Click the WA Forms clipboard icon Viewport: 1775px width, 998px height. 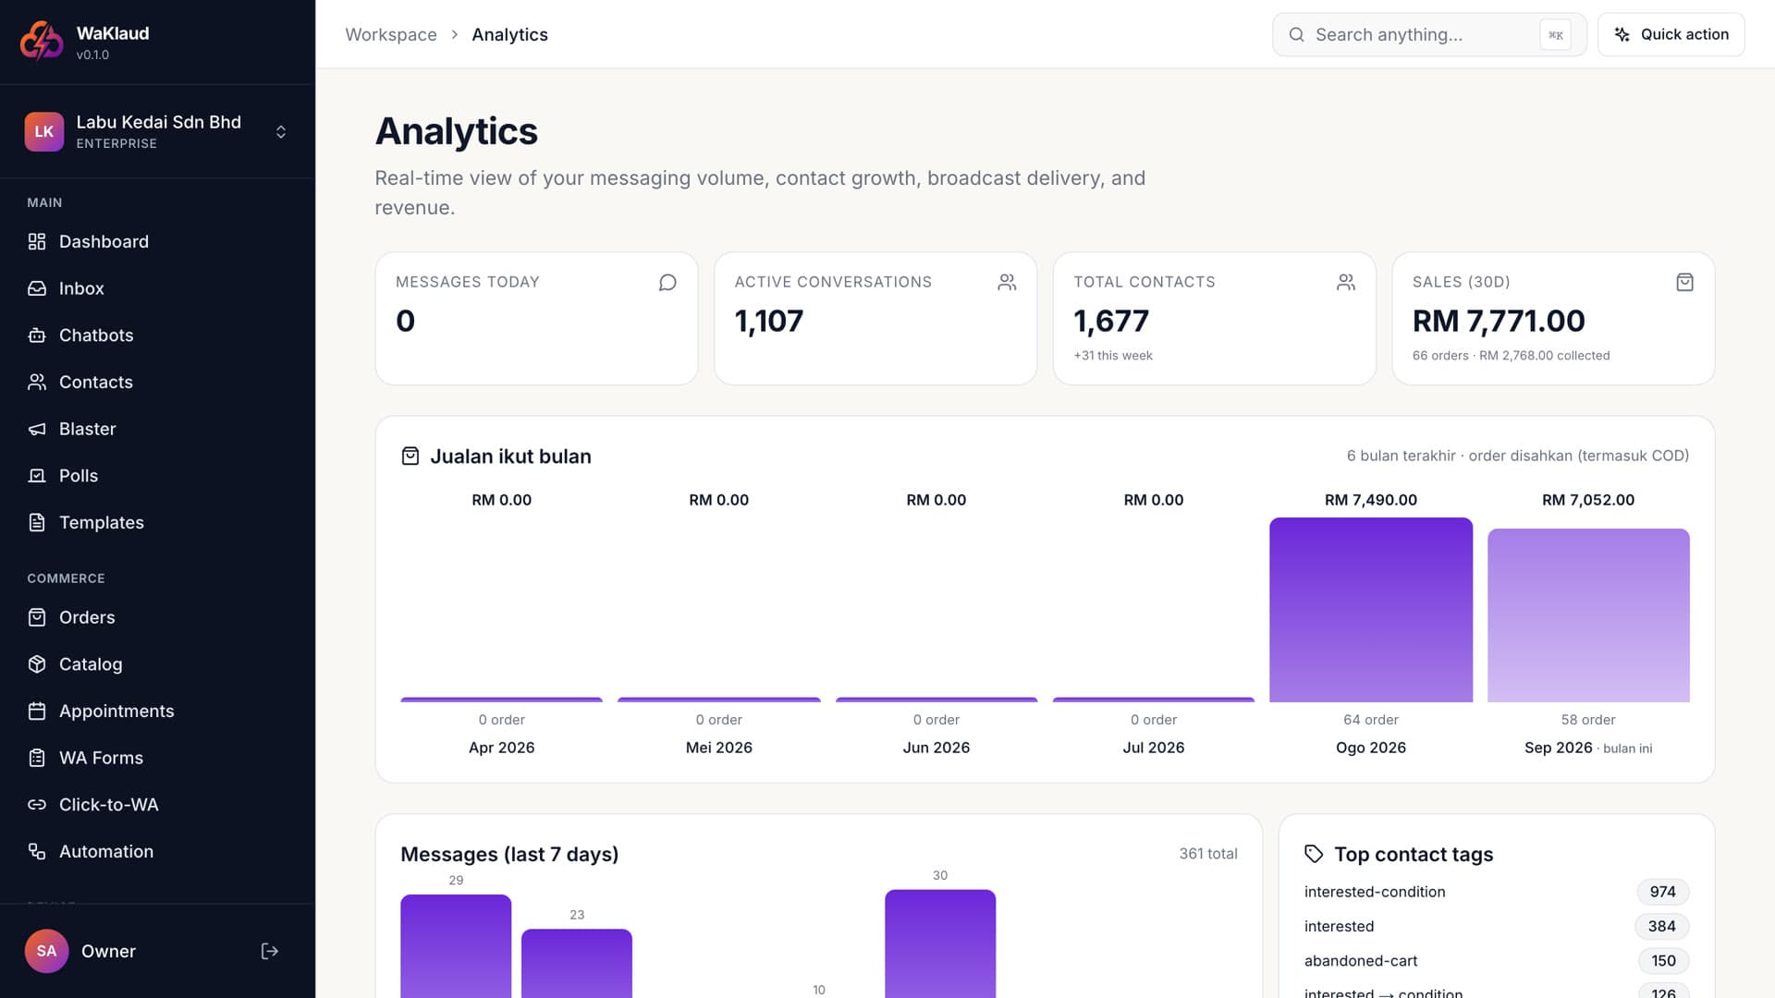[x=37, y=758]
